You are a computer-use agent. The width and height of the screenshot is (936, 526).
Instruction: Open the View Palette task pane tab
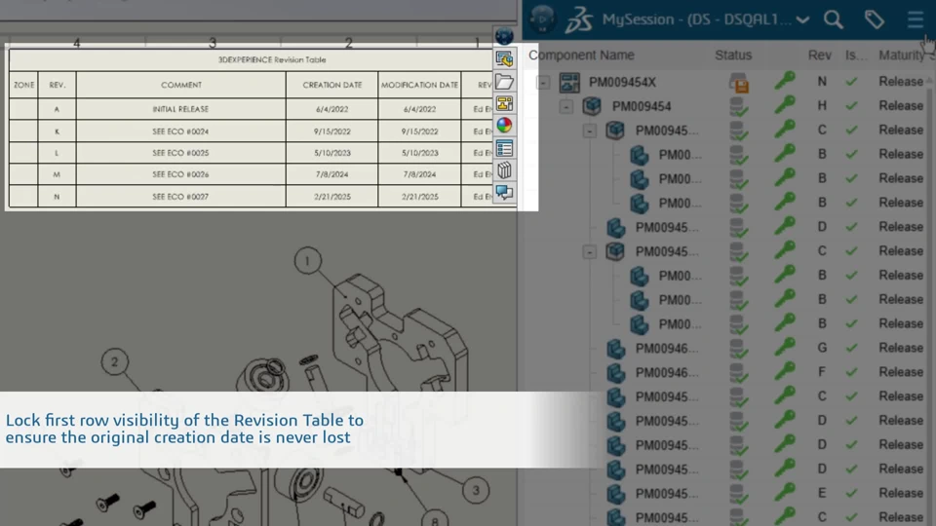tap(504, 103)
